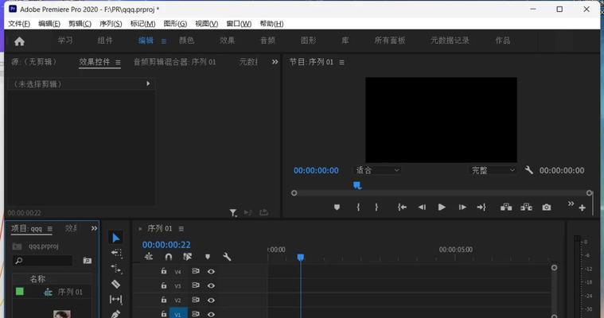This screenshot has width=604, height=318.
Task: Expand Program monitor extra buttons chevrons
Action: [x=571, y=204]
